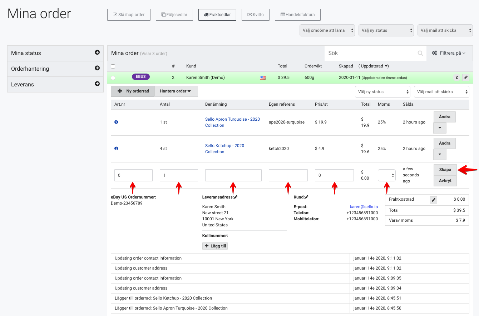Edit order 2 with pencil icon
479x316 pixels.
pos(465,77)
